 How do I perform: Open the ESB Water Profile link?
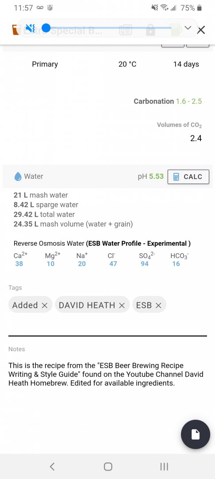click(x=138, y=243)
